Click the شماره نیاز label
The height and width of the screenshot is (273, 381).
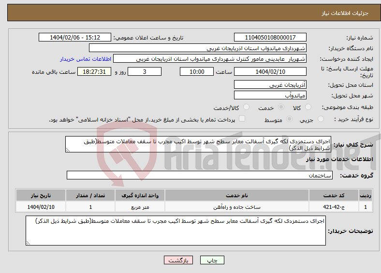[x=360, y=38]
